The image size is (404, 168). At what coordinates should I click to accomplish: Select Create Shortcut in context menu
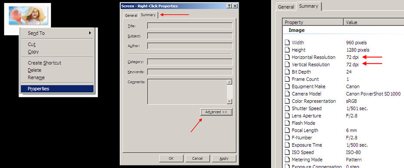point(45,63)
